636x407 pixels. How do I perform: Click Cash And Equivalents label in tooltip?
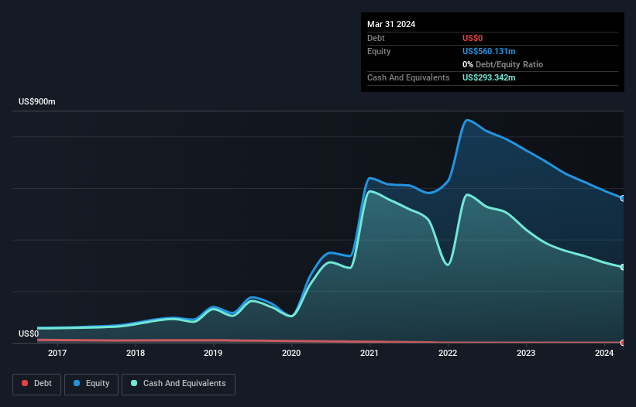[x=408, y=77]
